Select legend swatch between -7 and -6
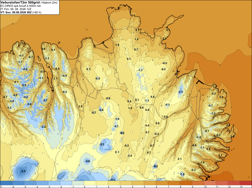 pyautogui.click(x=6, y=183)
